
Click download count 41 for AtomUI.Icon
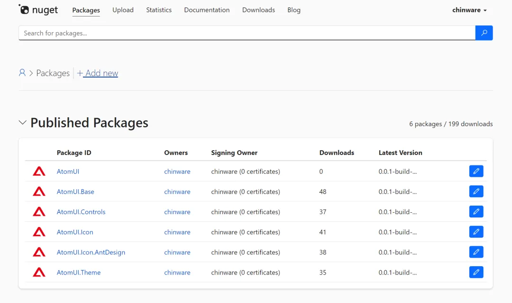coord(323,232)
